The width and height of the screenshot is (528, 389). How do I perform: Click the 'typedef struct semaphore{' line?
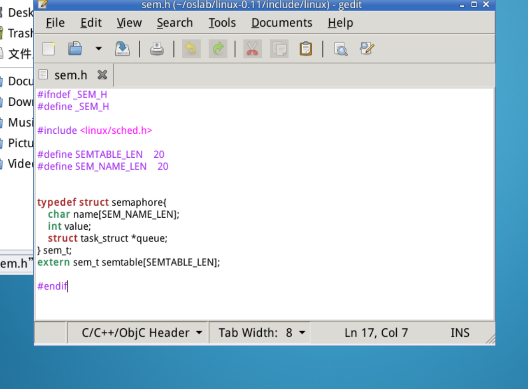[102, 202]
